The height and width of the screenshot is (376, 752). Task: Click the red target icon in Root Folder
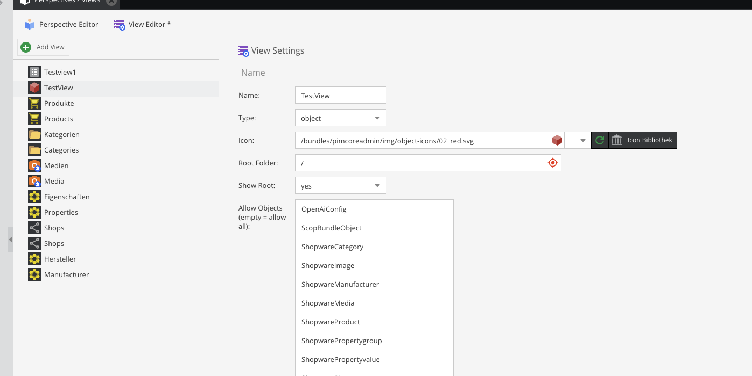point(552,163)
